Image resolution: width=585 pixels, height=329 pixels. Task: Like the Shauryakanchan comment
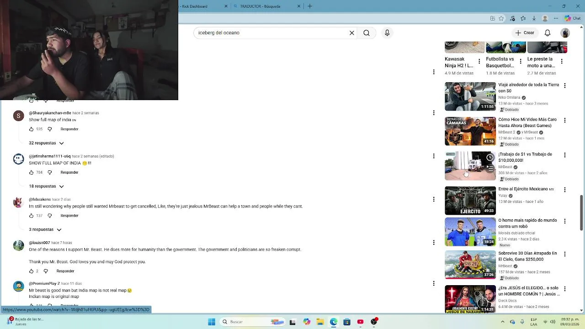click(31, 129)
